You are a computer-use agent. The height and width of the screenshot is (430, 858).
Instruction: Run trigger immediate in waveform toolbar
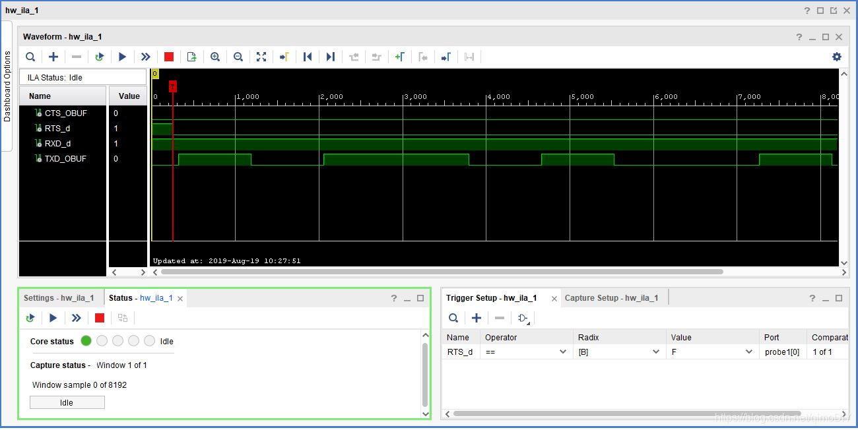(146, 57)
